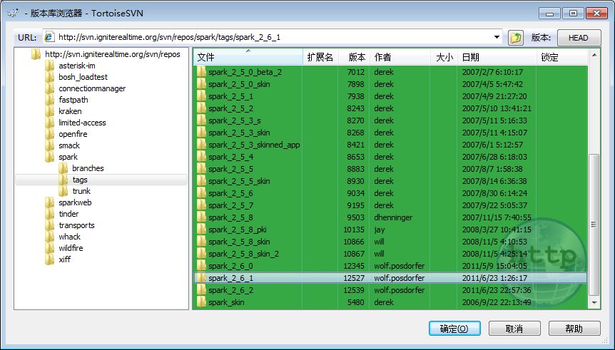Image resolution: width=615 pixels, height=350 pixels.
Task: Select the trunk node in the tree
Action: 81,191
